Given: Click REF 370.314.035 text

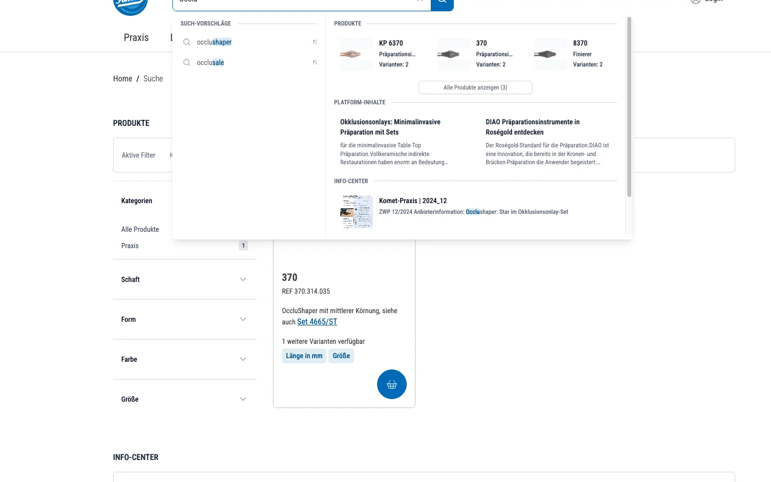Looking at the screenshot, I should point(306,291).
